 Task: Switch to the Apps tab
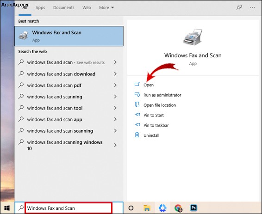40,8
